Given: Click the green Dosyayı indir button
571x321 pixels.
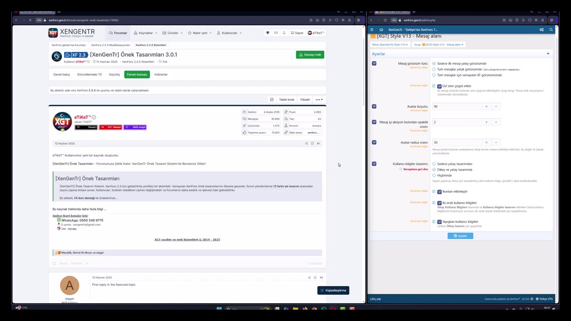Looking at the screenshot, I should click(x=310, y=54).
